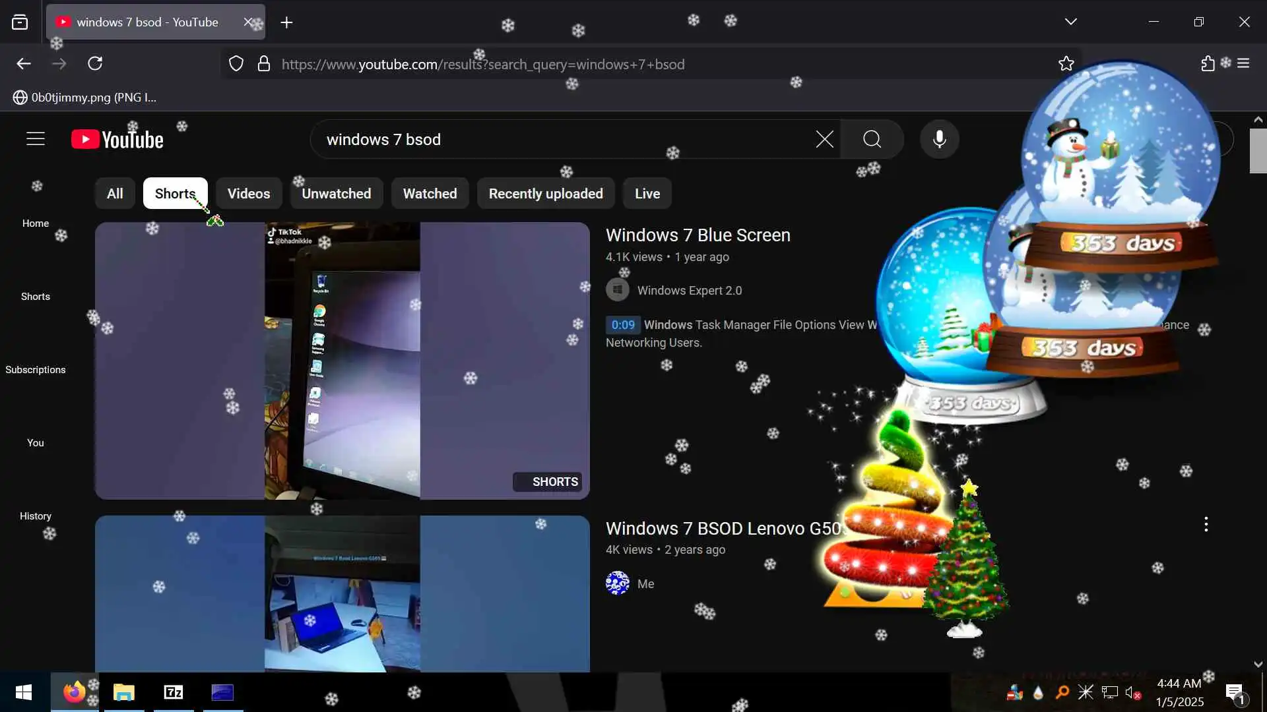Screen dimensions: 1267x712
Task: Start voice search with microphone icon
Action: (939, 139)
